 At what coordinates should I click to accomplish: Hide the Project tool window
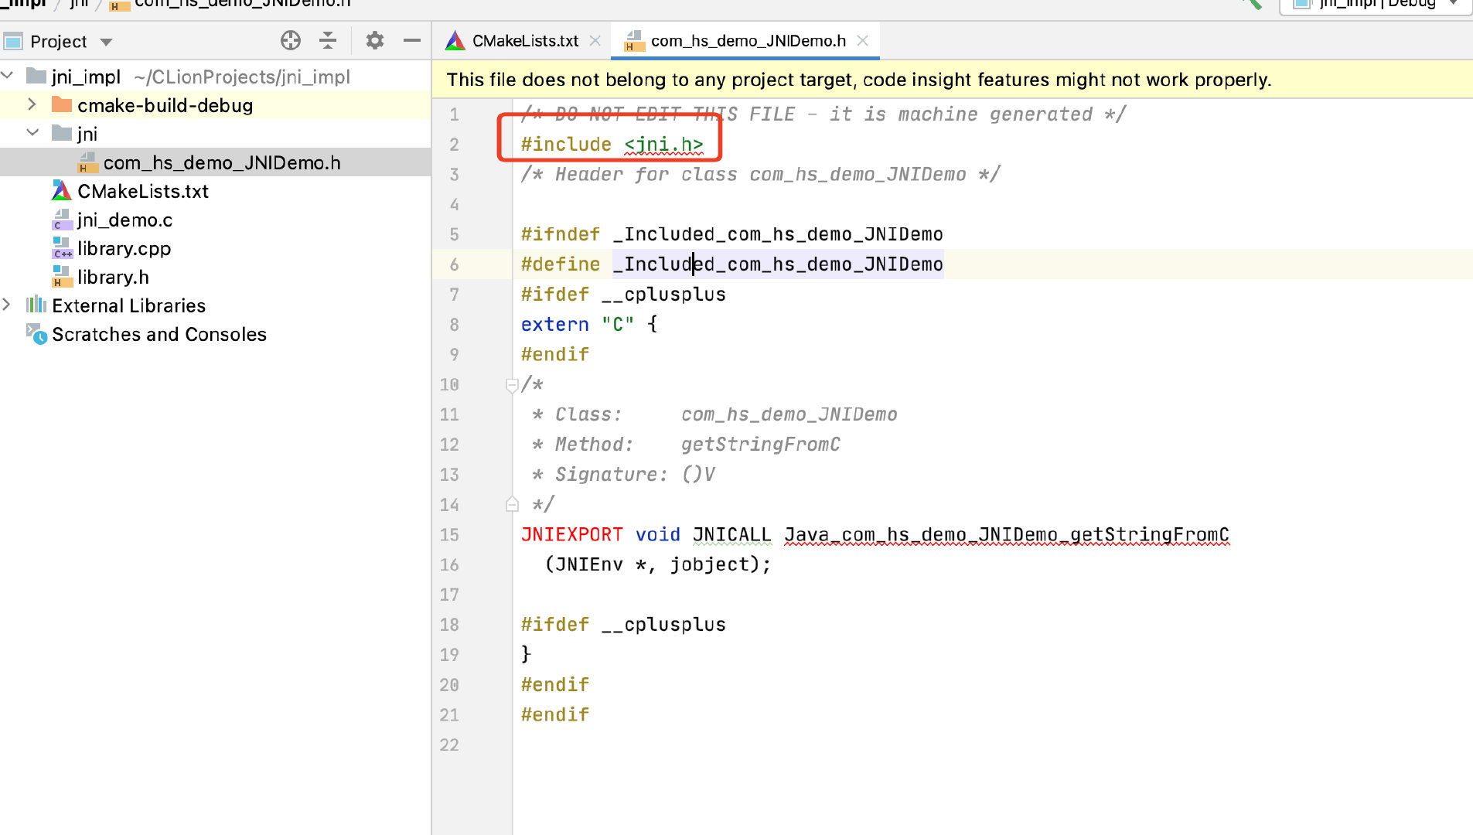click(411, 40)
